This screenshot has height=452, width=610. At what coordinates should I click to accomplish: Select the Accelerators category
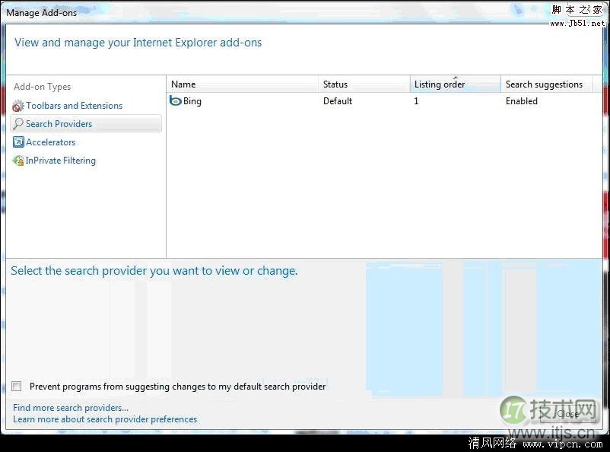50,142
